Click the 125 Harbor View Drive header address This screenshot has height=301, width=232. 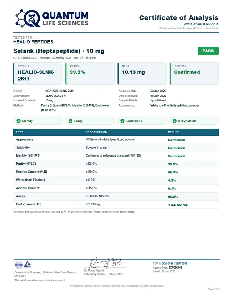tap(188, 28)
